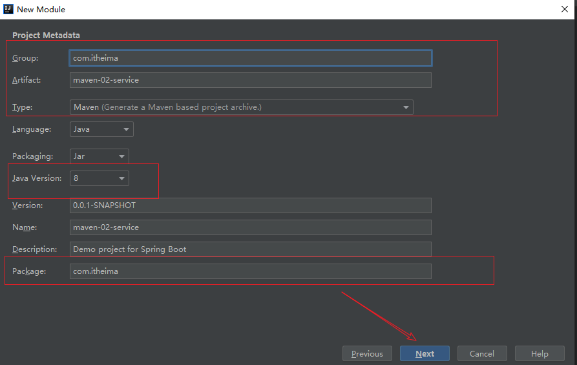The width and height of the screenshot is (577, 365).
Task: Select the Name field containing maven-02-service
Action: [x=250, y=227]
